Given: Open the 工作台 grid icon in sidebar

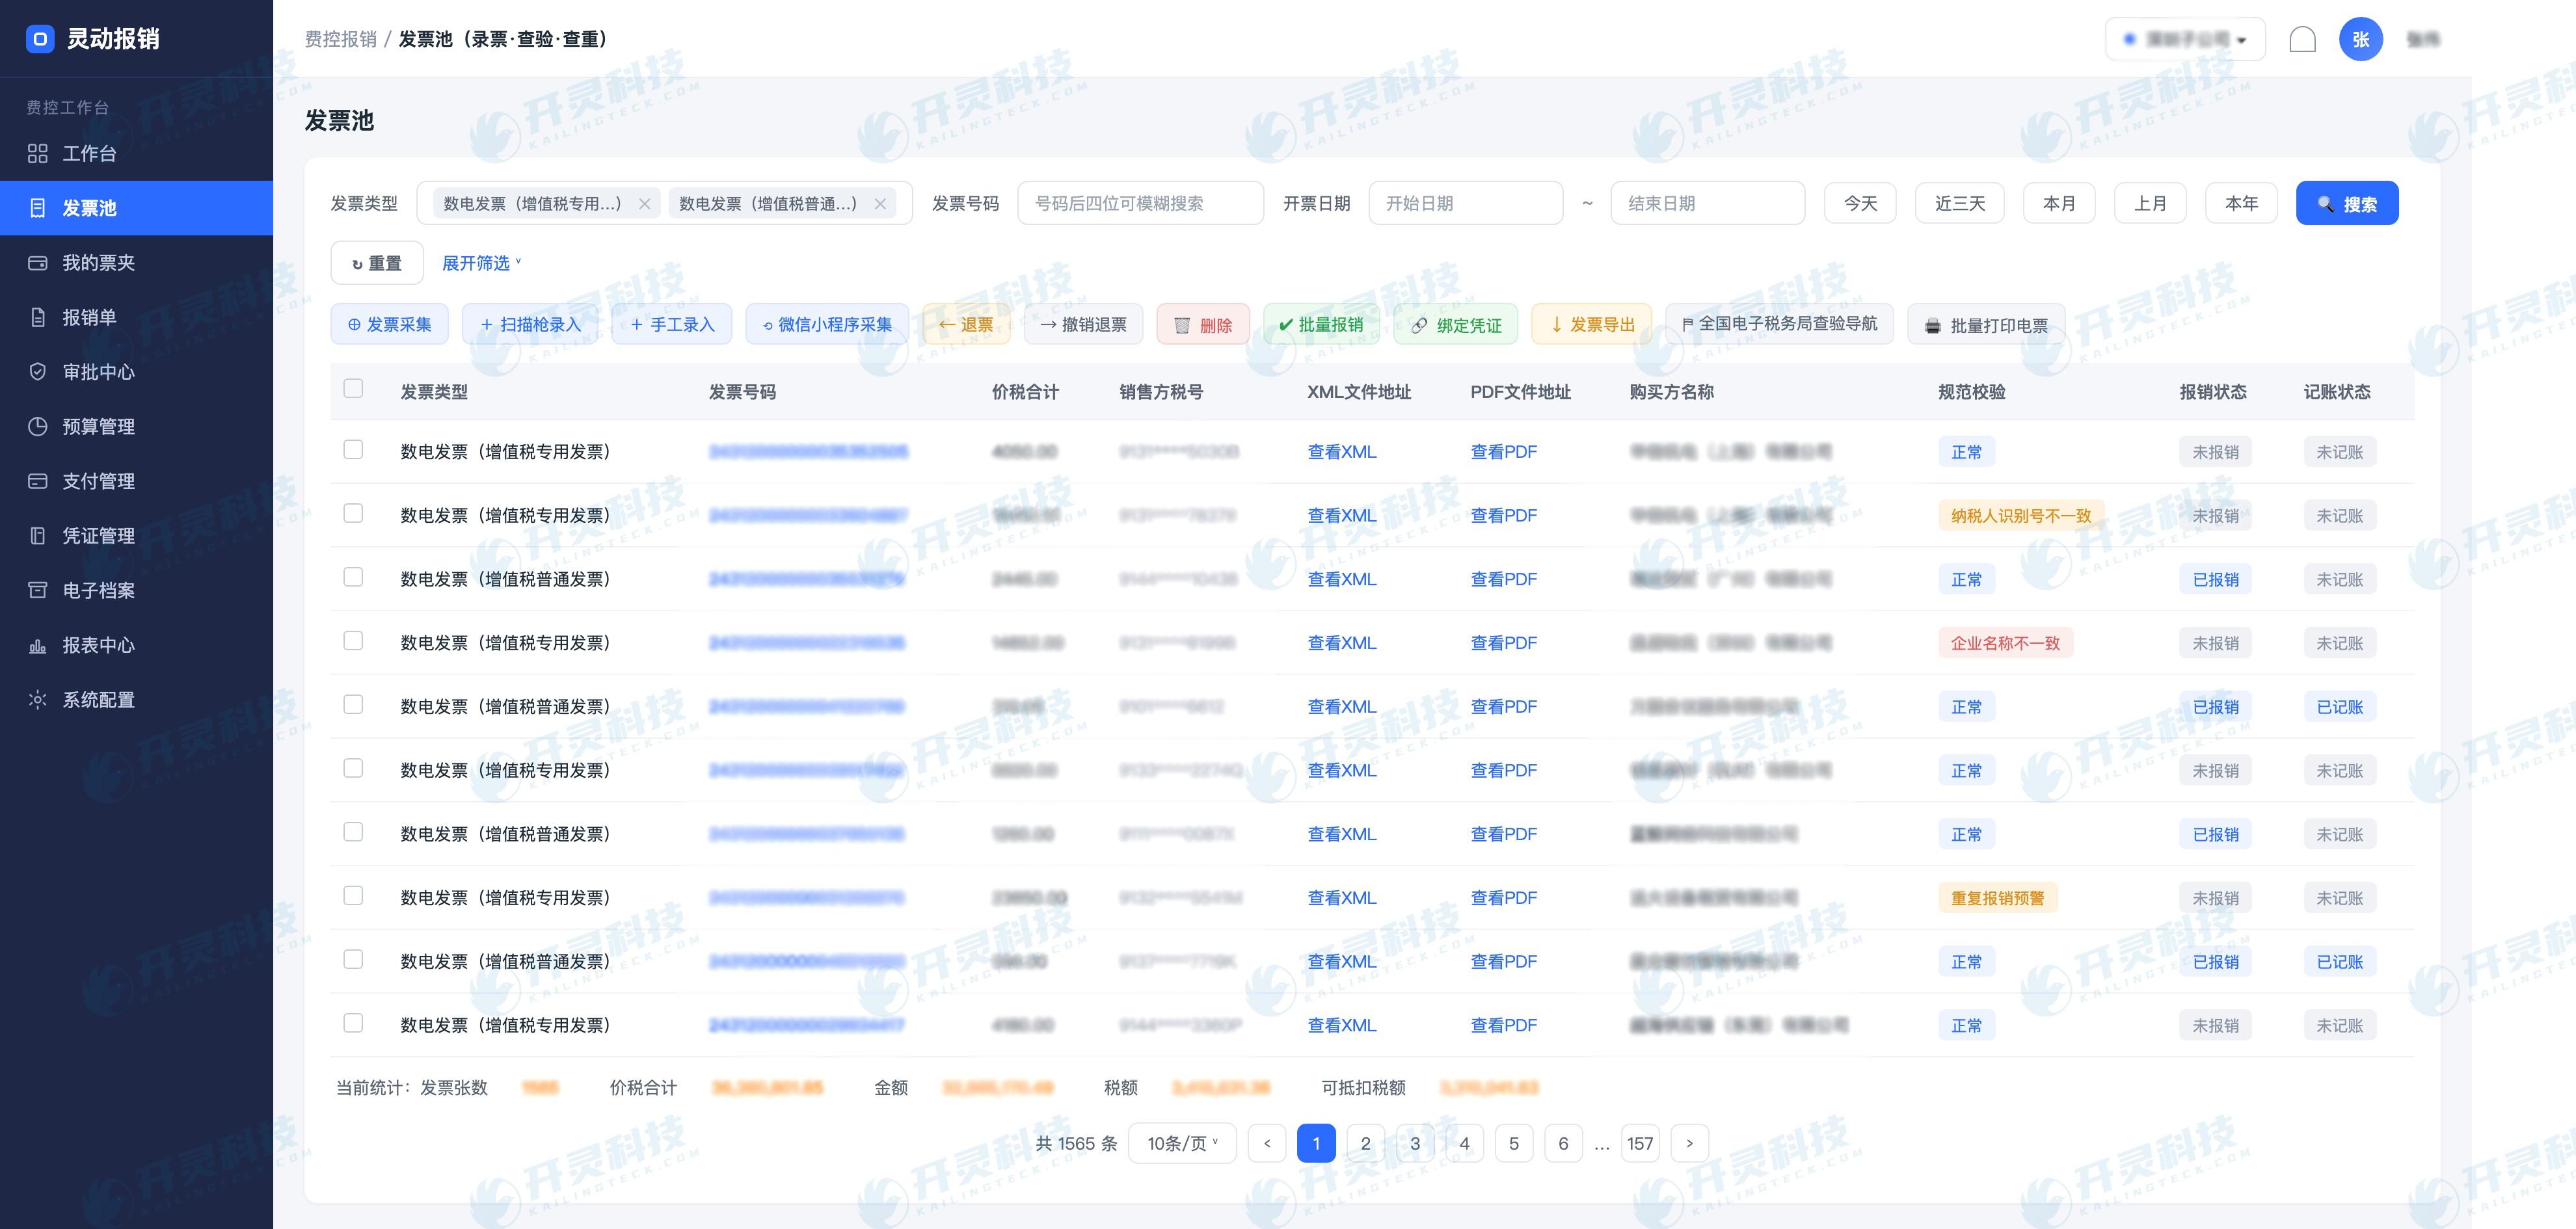Looking at the screenshot, I should click(x=38, y=153).
